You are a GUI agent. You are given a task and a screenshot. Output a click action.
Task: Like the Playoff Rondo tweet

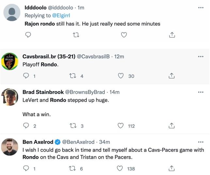(121, 76)
